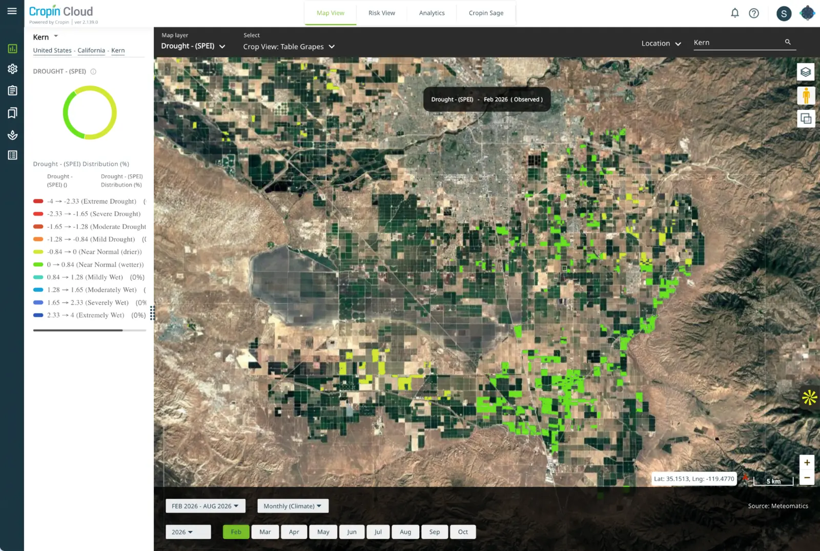Select the Jun month button
Image resolution: width=820 pixels, height=551 pixels.
pyautogui.click(x=352, y=532)
